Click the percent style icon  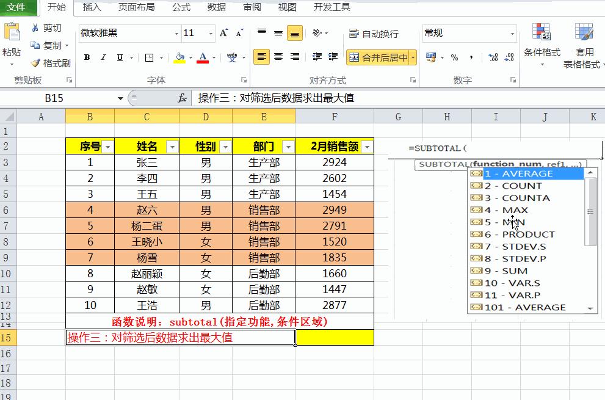click(x=454, y=57)
